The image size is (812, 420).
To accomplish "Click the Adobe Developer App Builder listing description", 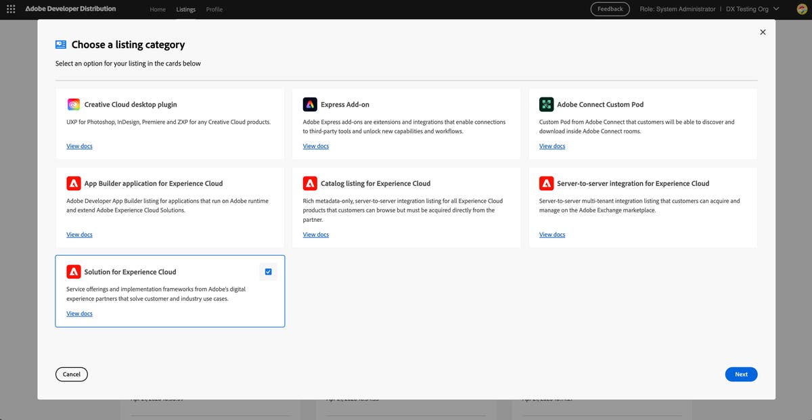I will [167, 206].
